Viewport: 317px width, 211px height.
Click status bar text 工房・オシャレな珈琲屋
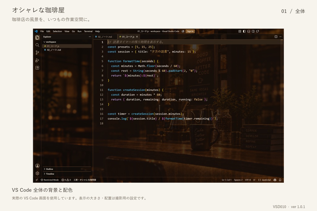pos(85,180)
